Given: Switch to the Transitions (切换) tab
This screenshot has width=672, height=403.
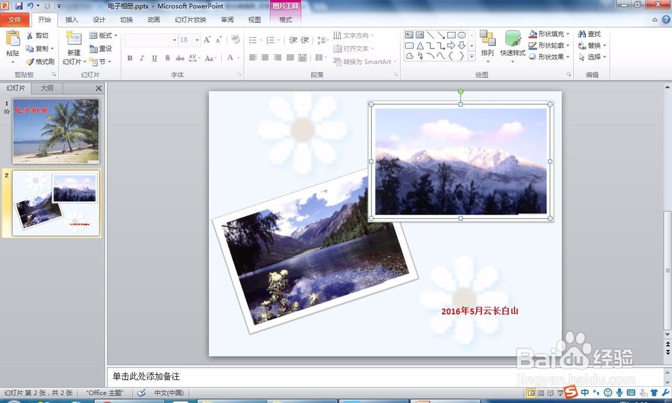Looking at the screenshot, I should coord(126,19).
